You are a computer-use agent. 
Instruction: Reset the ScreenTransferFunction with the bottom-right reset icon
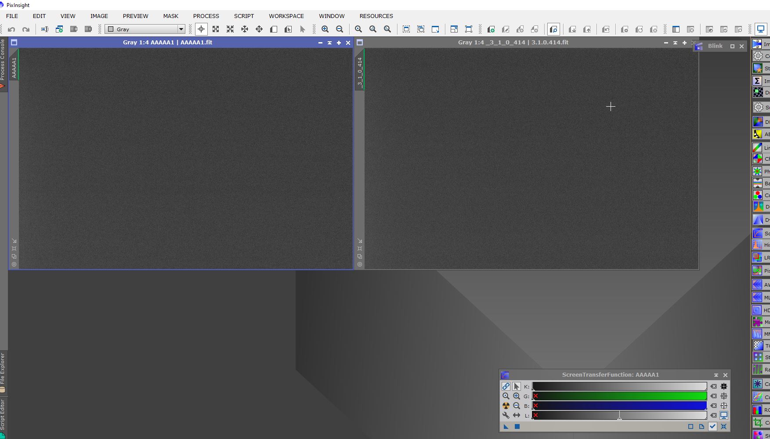coord(723,426)
